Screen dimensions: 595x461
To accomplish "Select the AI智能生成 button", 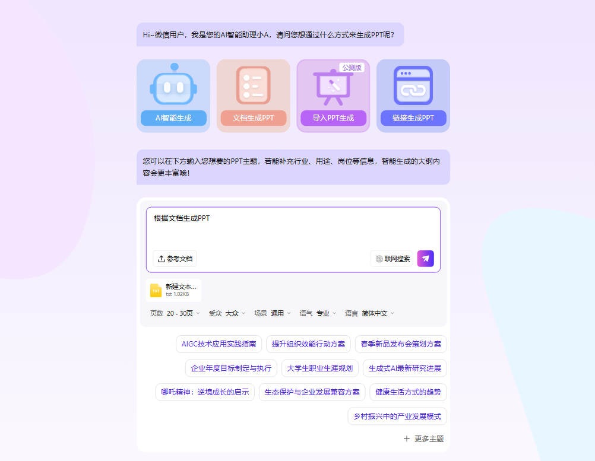I will (x=173, y=118).
